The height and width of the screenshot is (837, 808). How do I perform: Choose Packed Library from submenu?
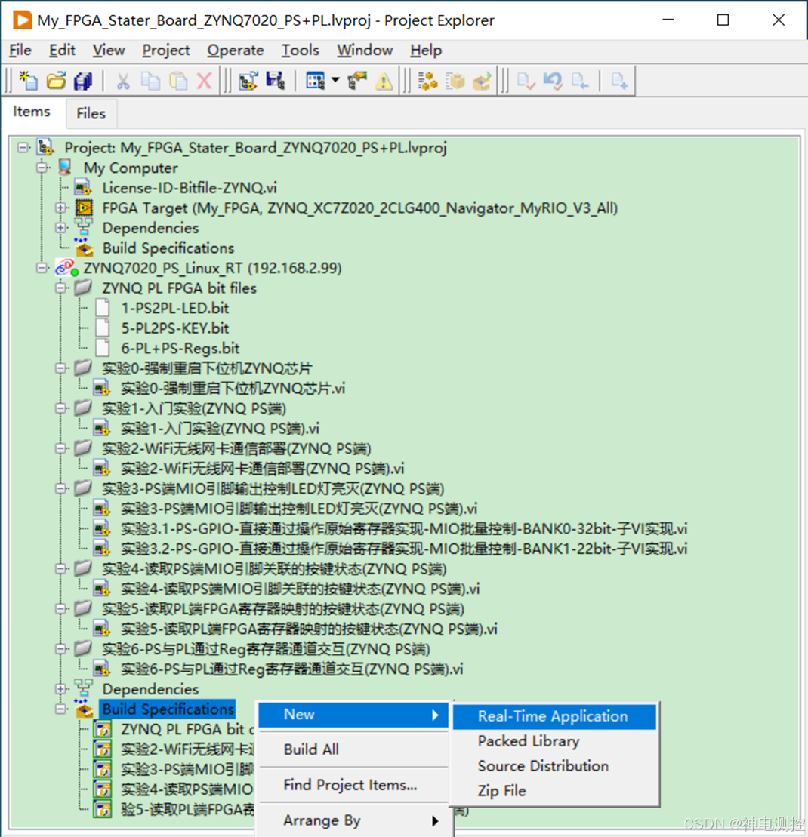click(554, 741)
